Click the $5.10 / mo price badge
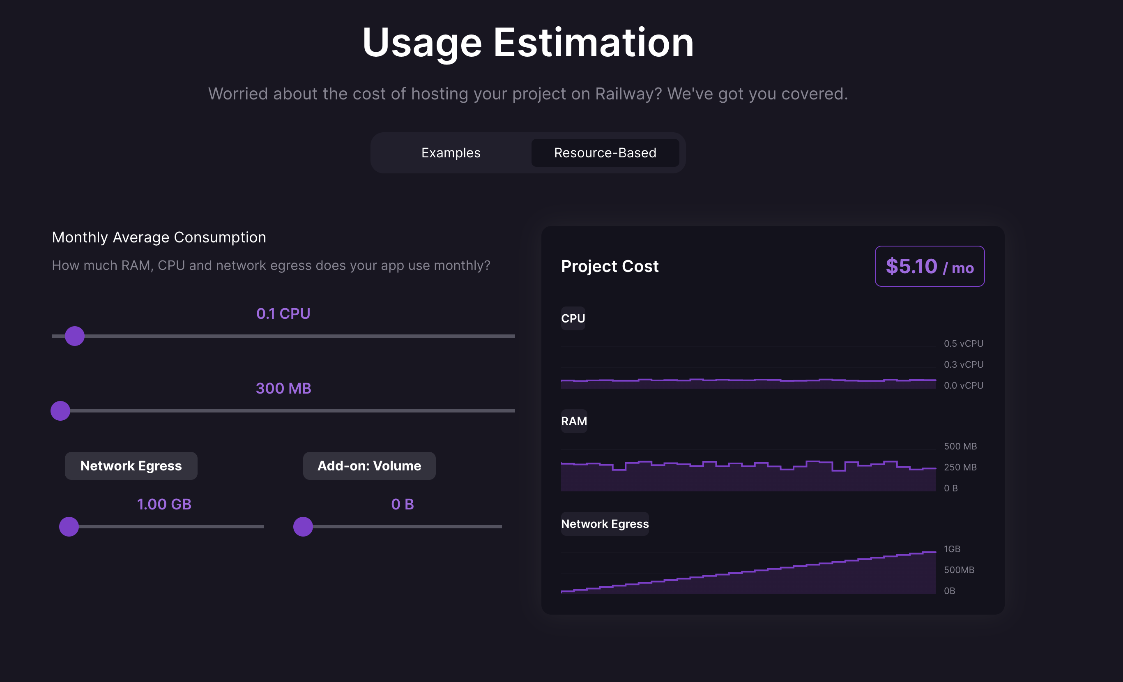 point(929,266)
